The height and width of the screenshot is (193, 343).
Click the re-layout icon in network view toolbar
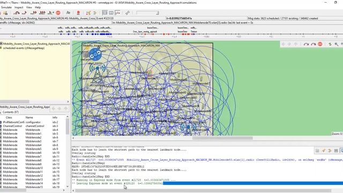330,44
